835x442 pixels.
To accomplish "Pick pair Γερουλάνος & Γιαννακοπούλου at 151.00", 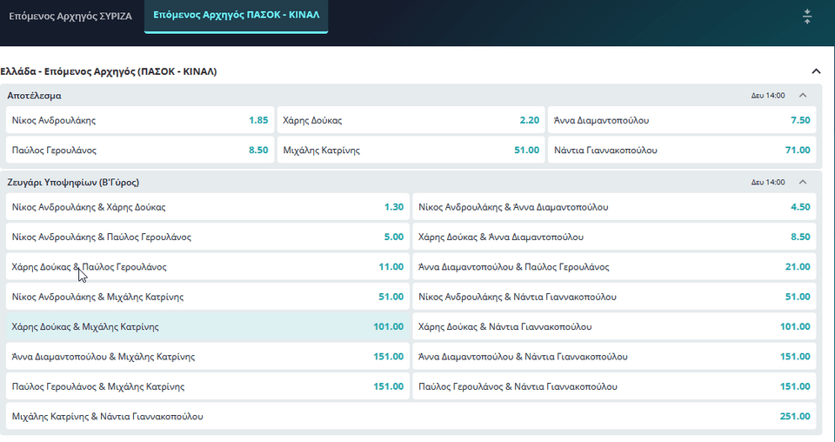I will [614, 386].
